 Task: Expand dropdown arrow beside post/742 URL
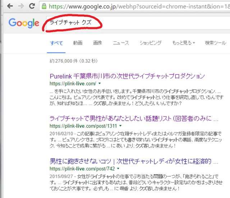[118, 169]
